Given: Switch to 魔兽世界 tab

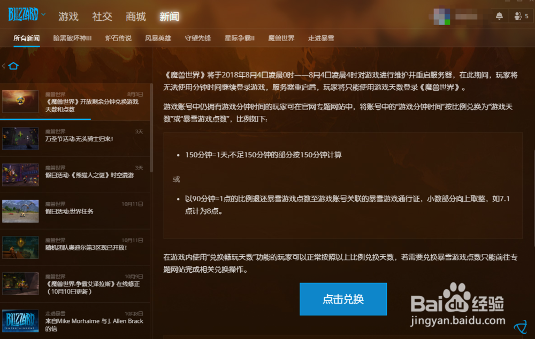Looking at the screenshot, I should (x=281, y=38).
